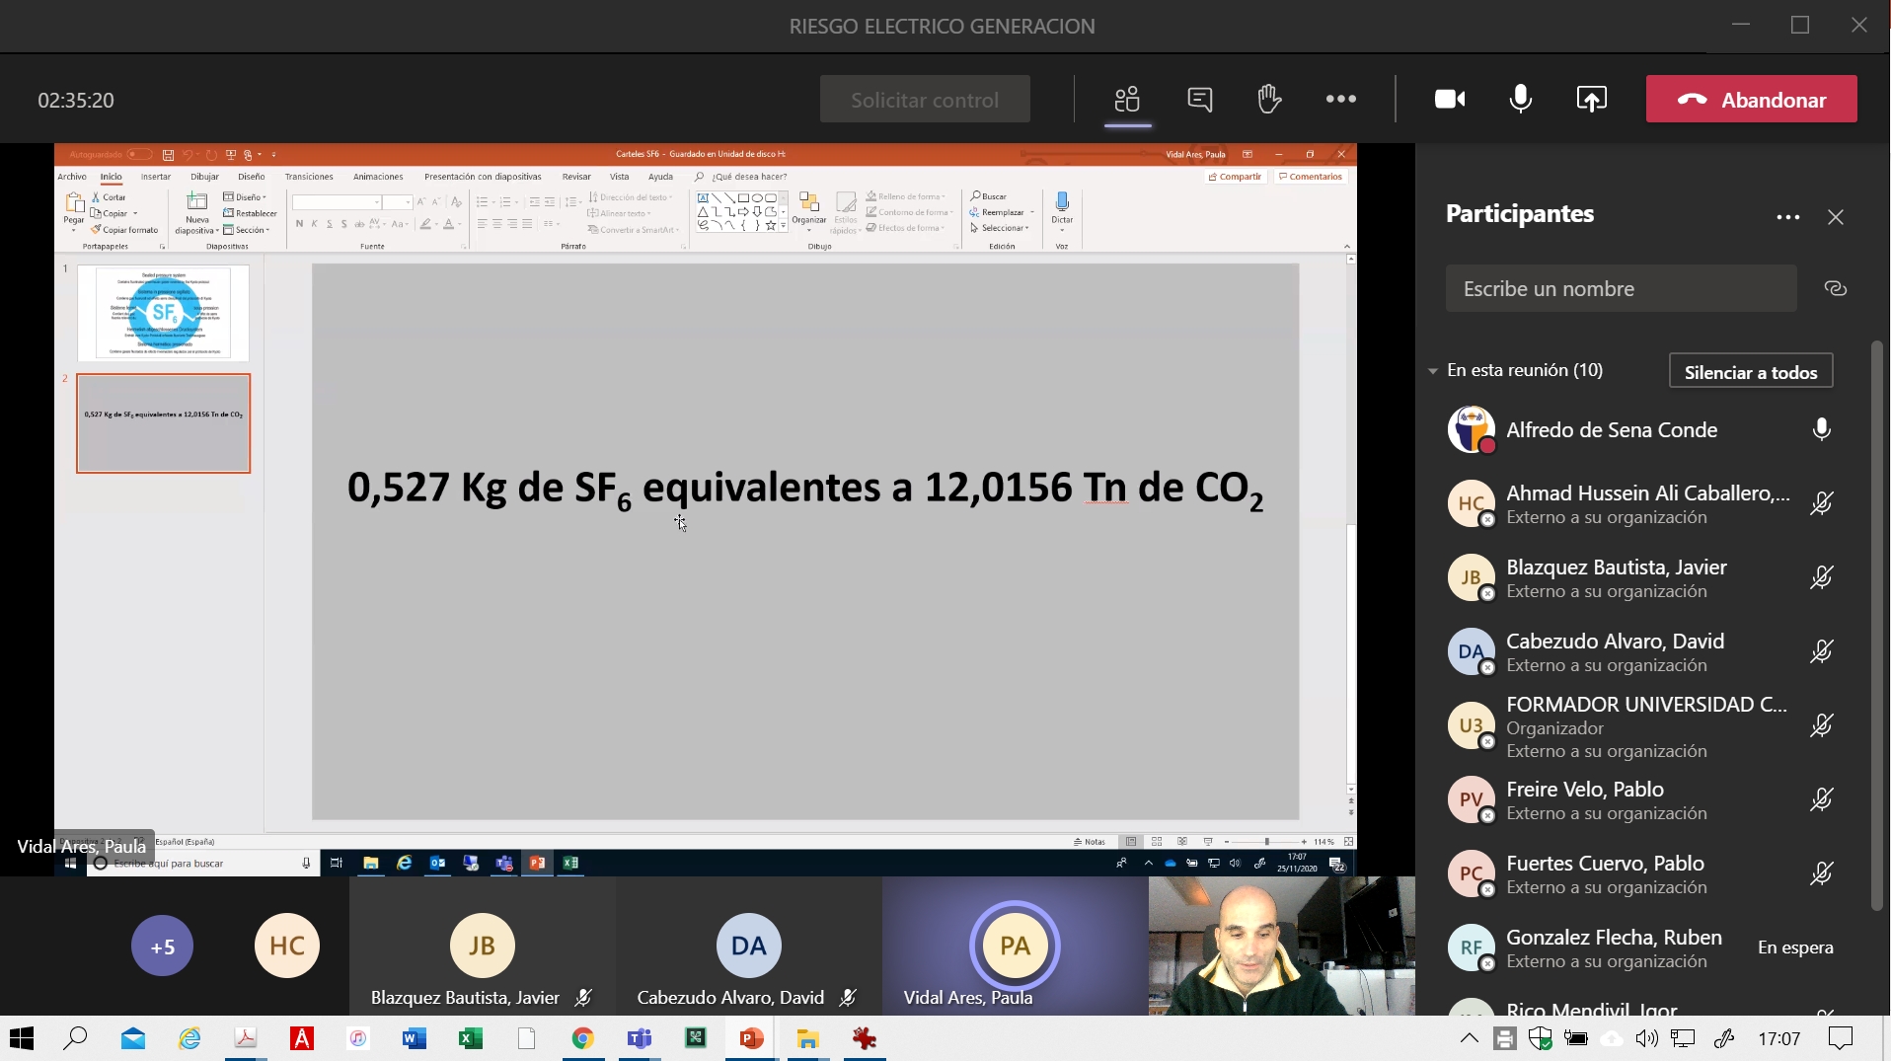Viewport: 1891px width, 1061px height.
Task: Toggle the camera on or off
Action: point(1449,99)
